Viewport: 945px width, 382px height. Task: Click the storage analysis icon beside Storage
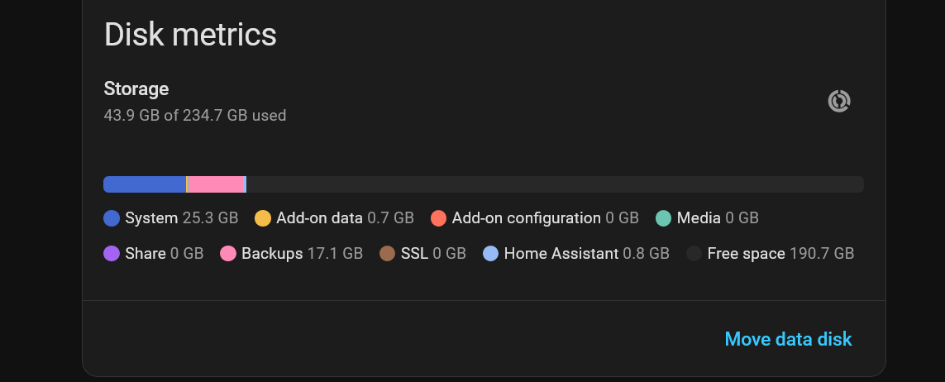(x=839, y=101)
